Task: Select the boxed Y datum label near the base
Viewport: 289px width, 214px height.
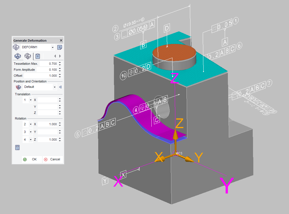Action: 105,181
